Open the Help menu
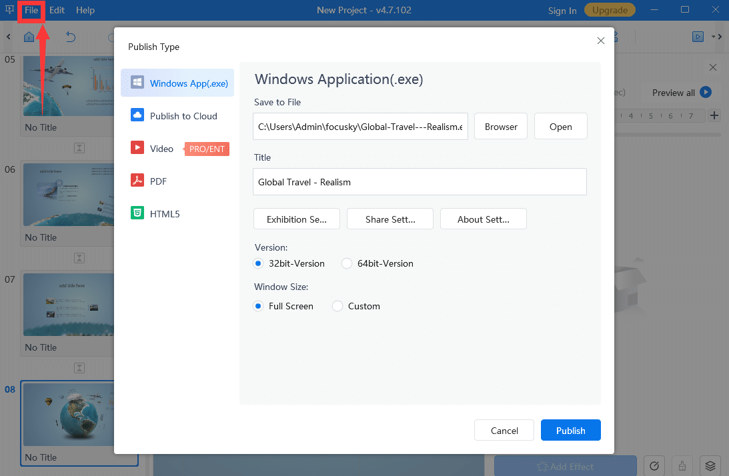Image resolution: width=729 pixels, height=476 pixels. tap(85, 10)
